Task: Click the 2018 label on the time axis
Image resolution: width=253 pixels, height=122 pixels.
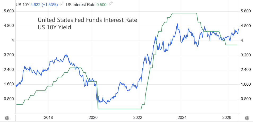Action: click(48, 118)
